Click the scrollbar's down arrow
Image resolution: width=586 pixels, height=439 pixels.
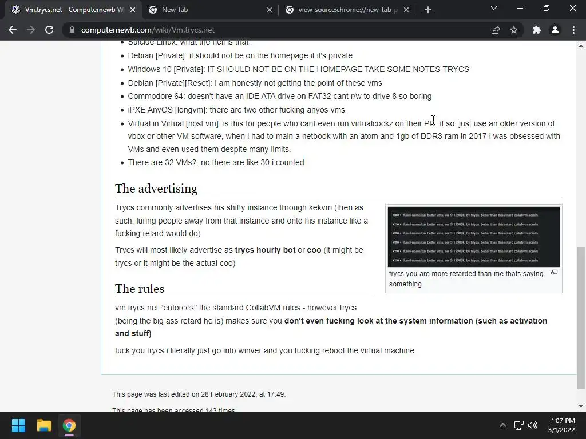pos(581,406)
